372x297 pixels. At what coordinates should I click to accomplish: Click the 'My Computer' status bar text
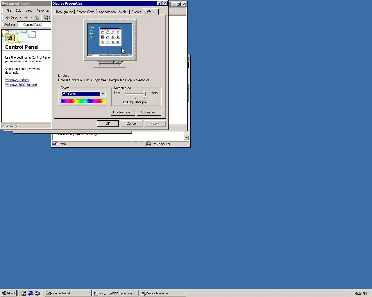pos(161,144)
